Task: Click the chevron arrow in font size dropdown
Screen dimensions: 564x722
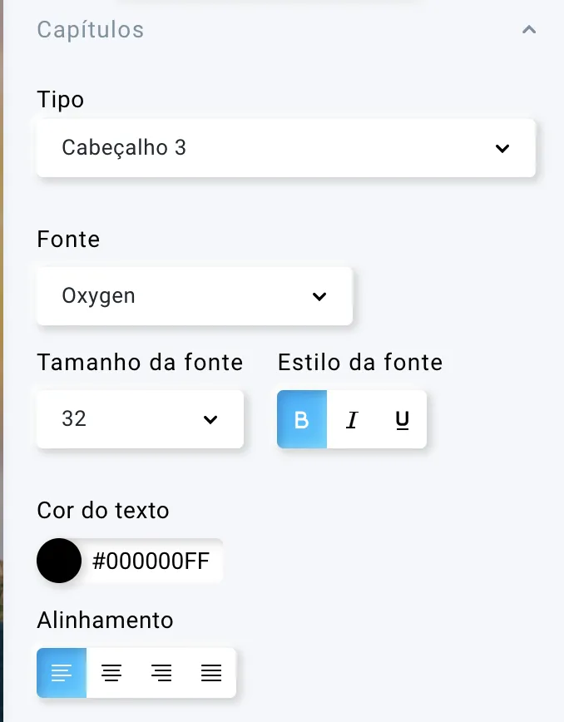Action: 210,419
